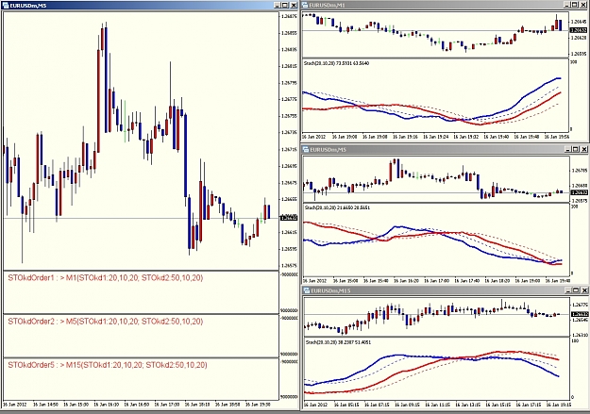Click the 16 Jan 19:30 time label on the large chart

tap(258, 405)
